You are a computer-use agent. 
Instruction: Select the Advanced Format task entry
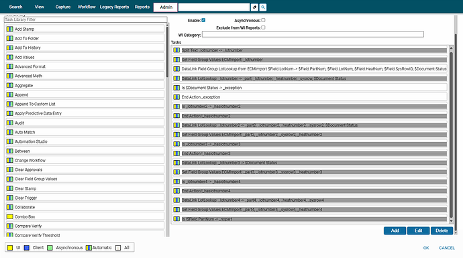85,66
